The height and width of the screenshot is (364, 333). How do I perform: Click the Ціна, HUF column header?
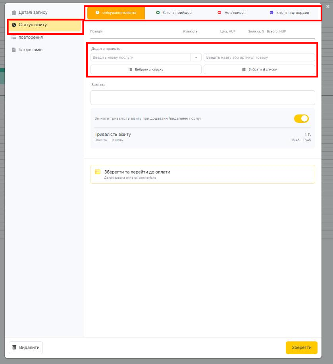(228, 31)
